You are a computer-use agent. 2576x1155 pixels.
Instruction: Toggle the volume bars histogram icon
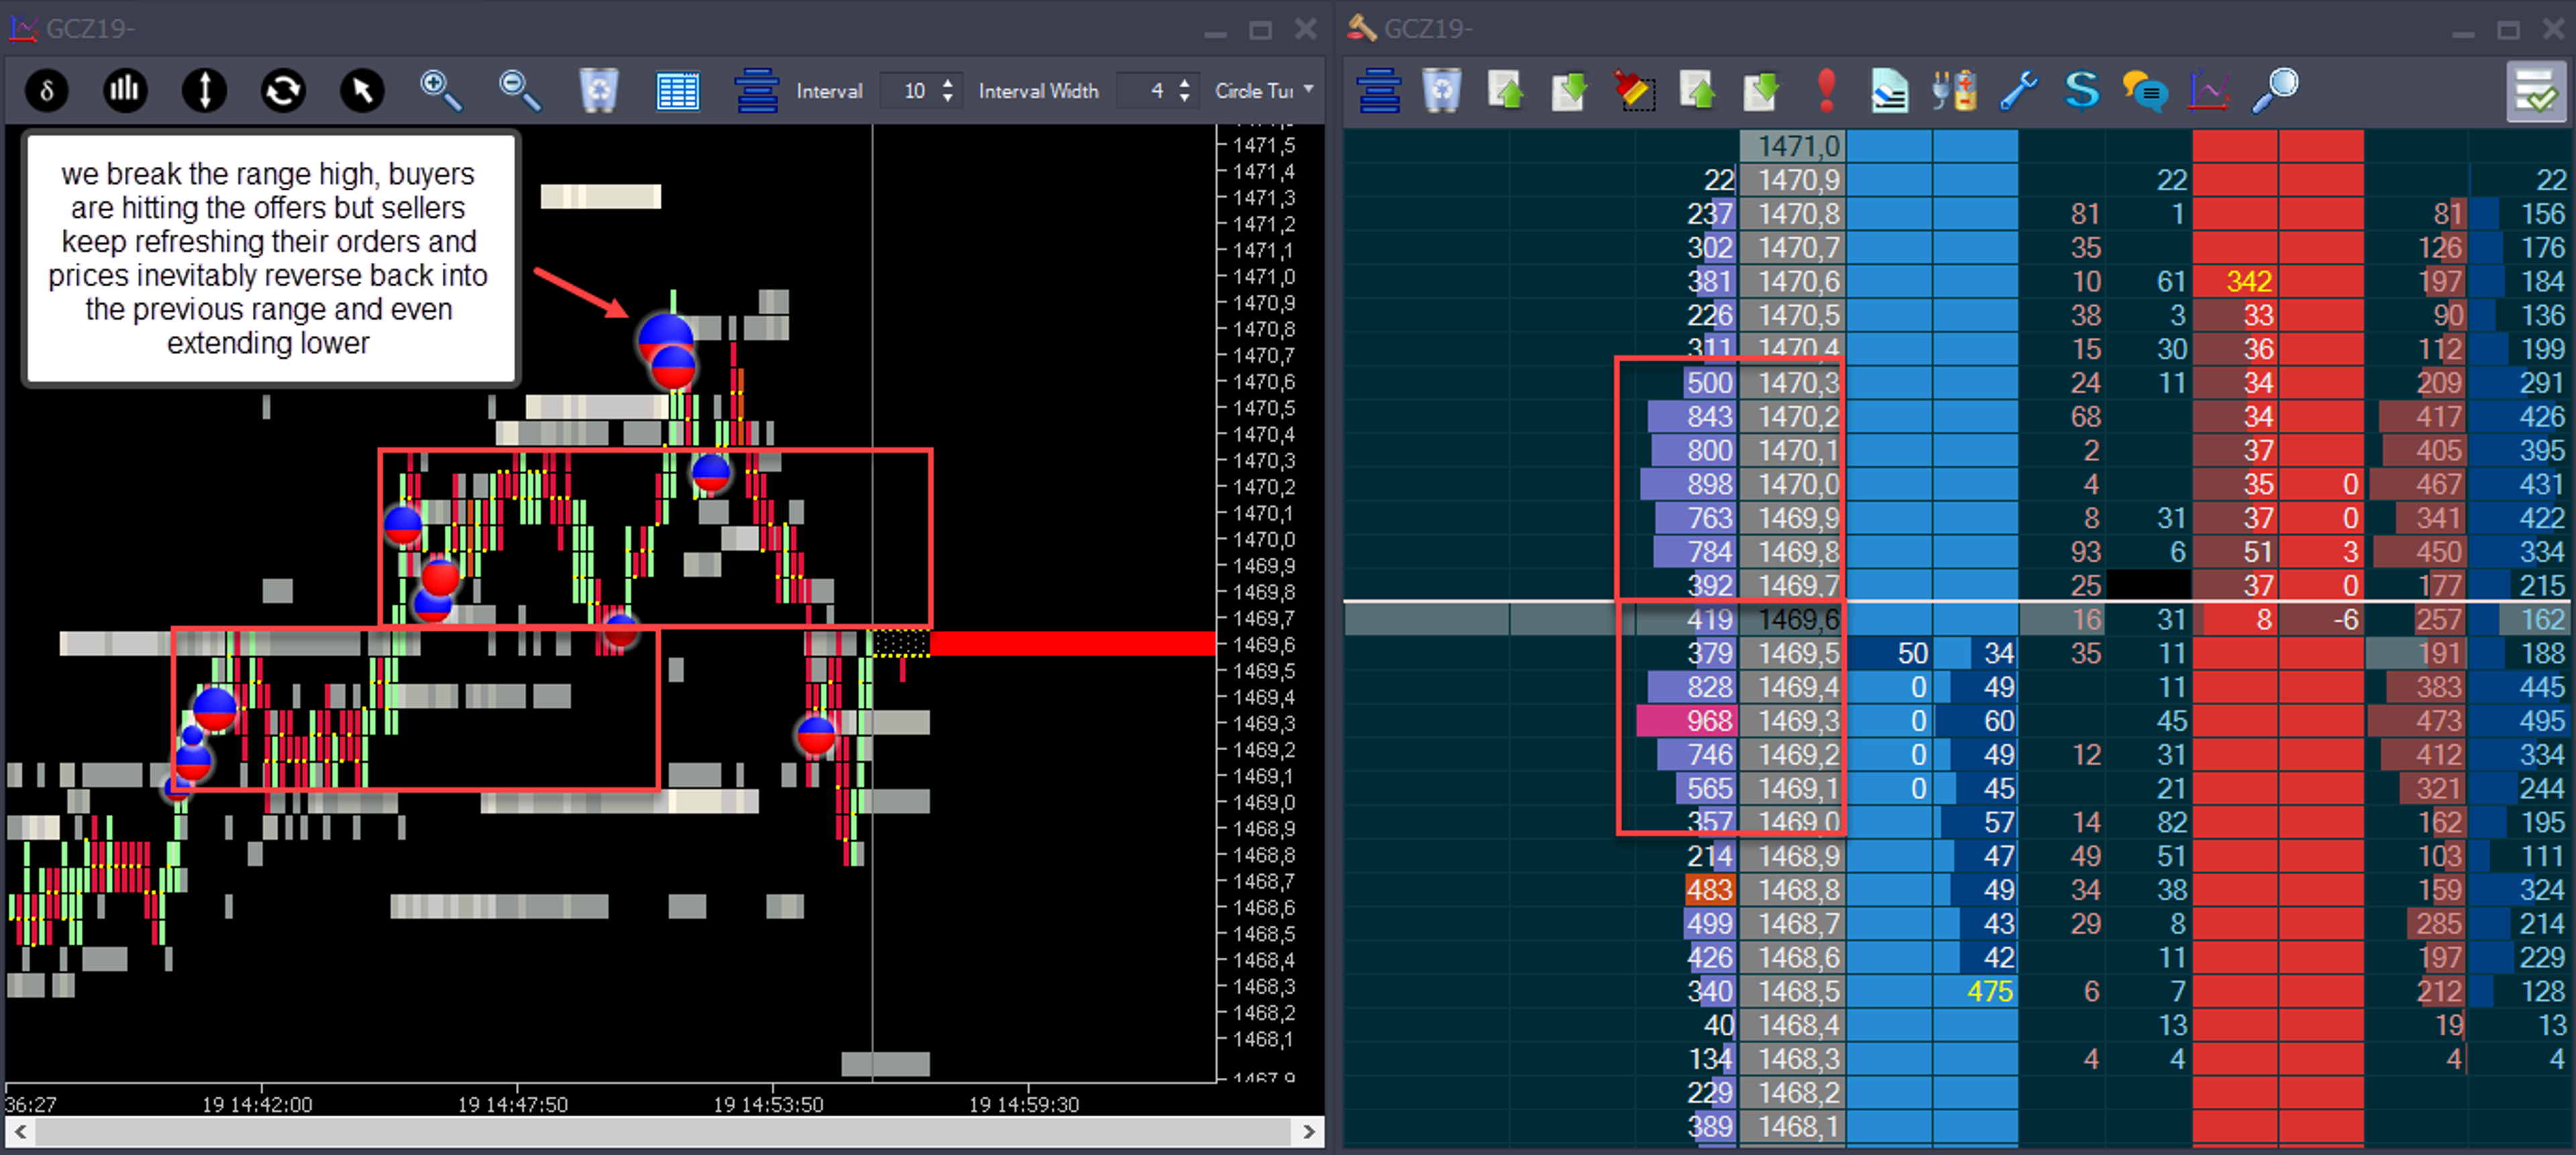125,91
